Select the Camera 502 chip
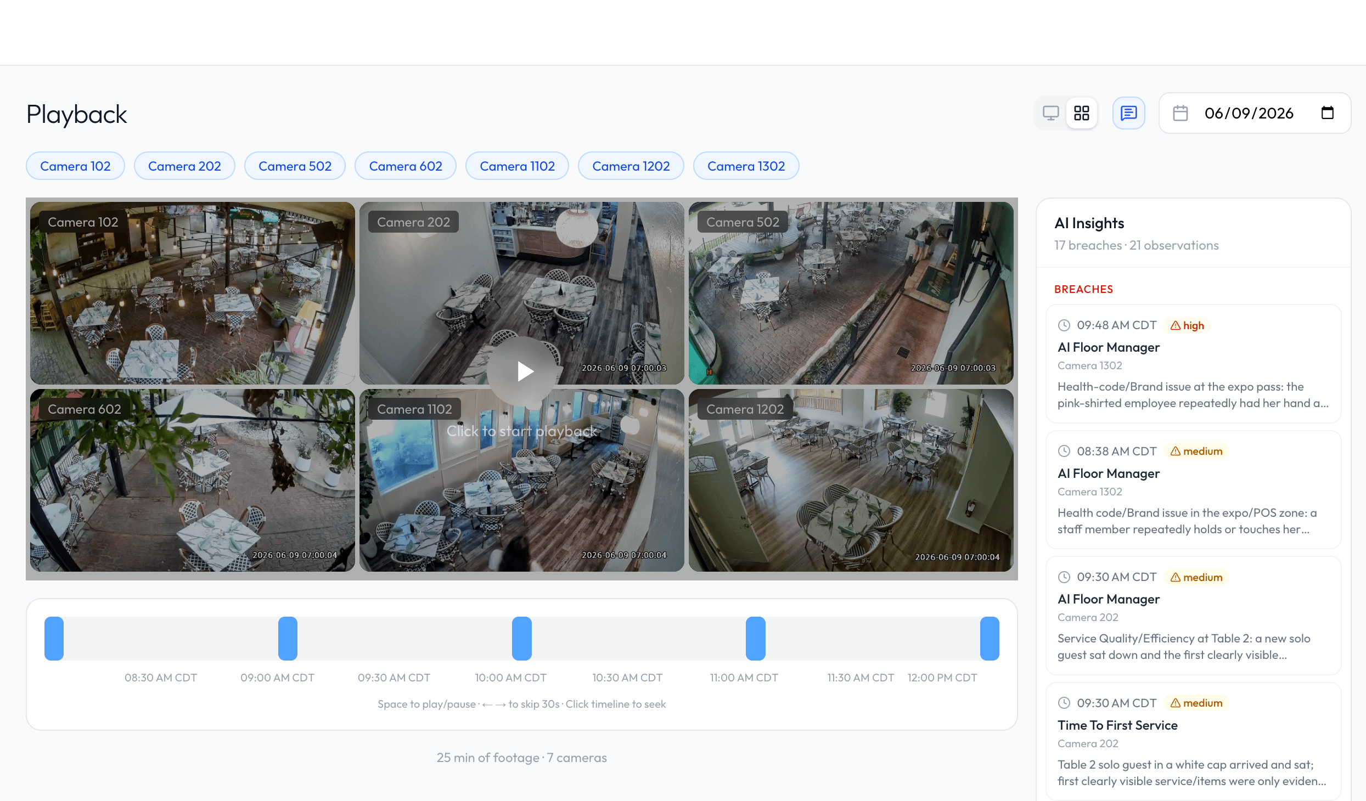Screen dimensions: 1366x801 [295, 166]
